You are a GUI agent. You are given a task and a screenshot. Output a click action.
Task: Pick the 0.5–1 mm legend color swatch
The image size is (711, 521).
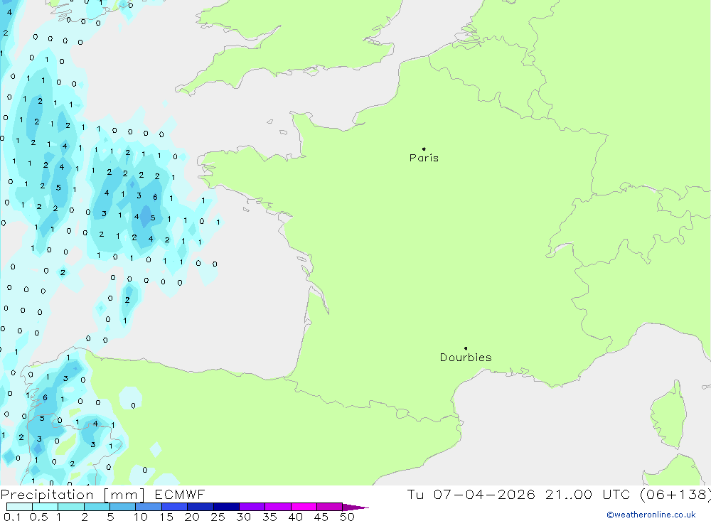point(46,507)
